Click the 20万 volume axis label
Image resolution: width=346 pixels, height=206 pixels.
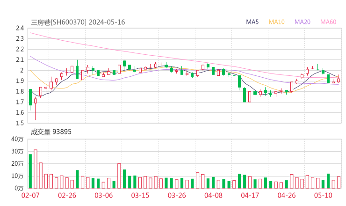click(x=17, y=164)
